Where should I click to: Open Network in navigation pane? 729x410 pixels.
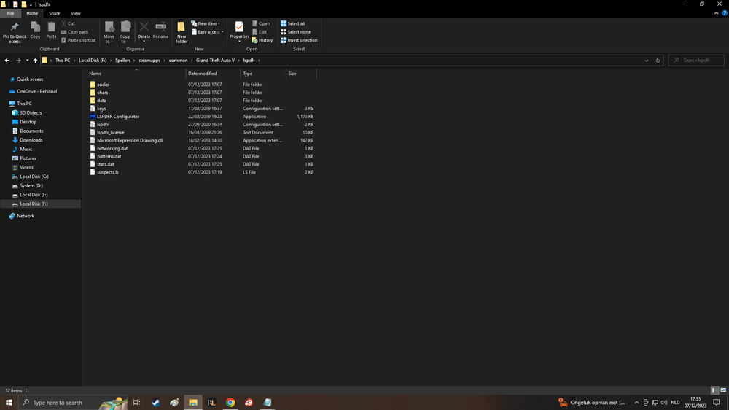coord(26,217)
